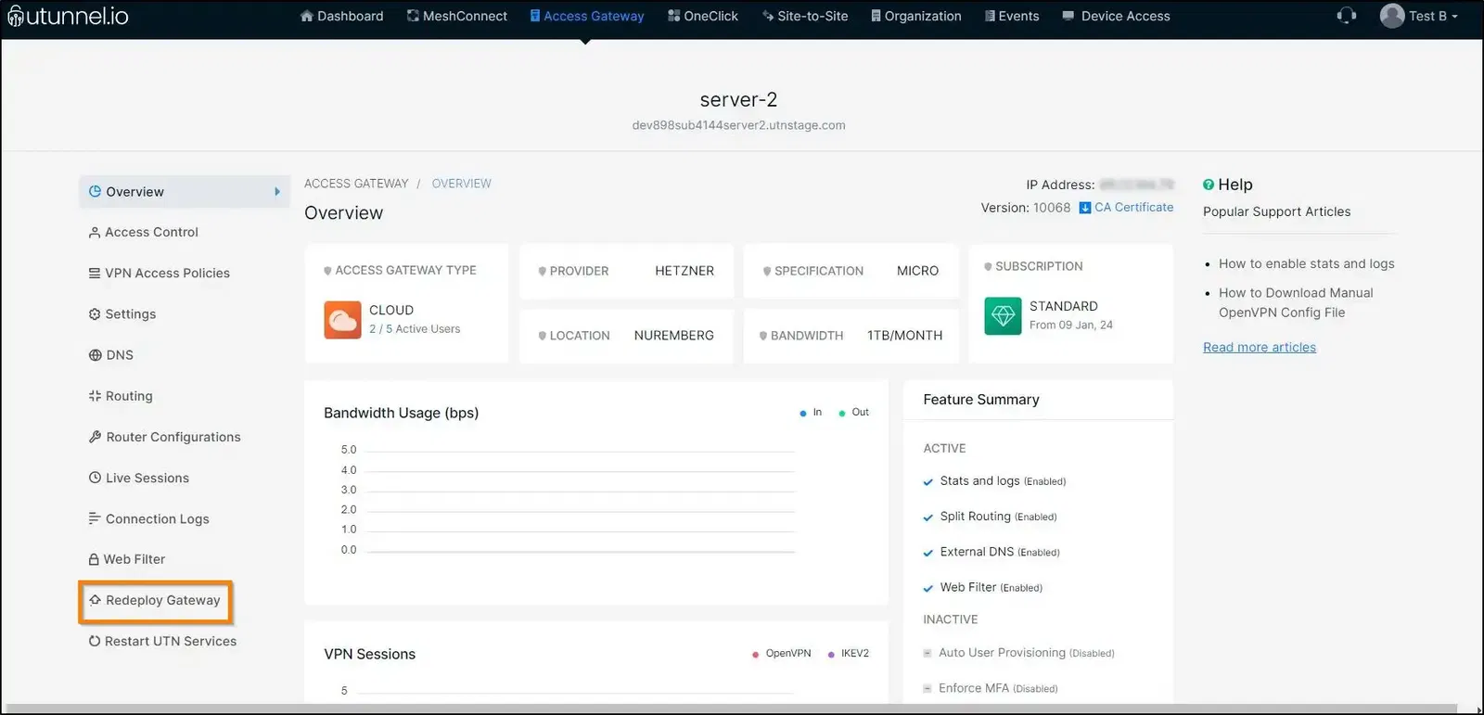
Task: Open Access Control in the sidebar
Action: pos(143,233)
